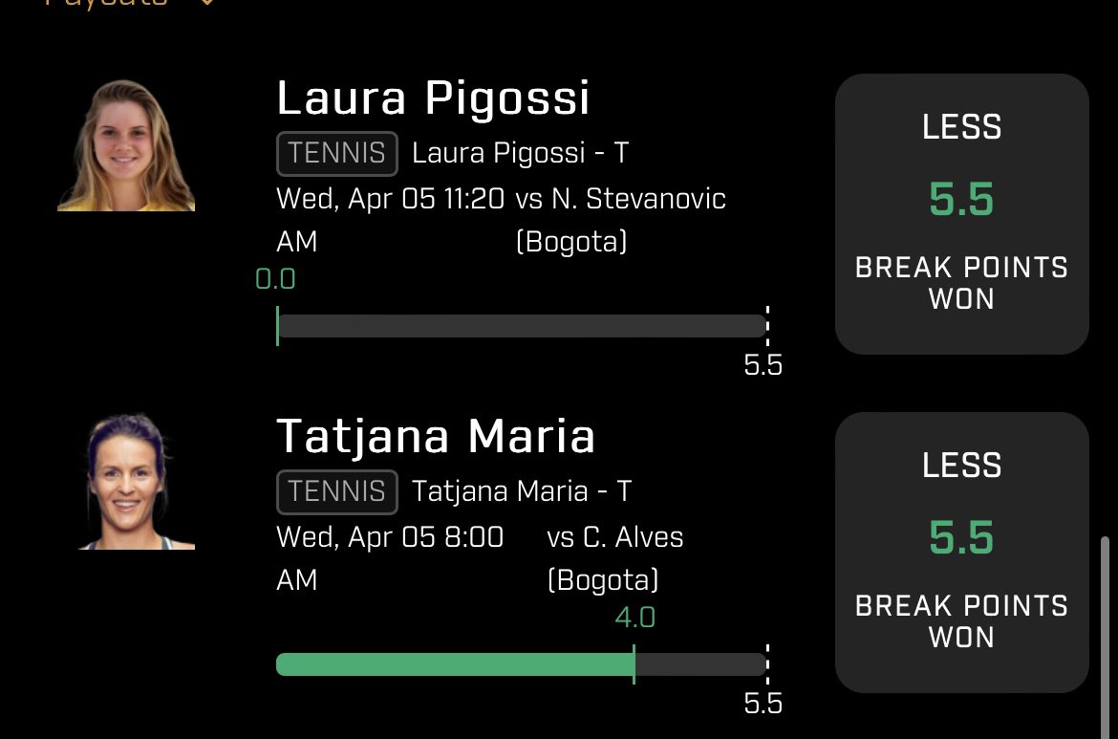Click Laura Pigossi's empty progress bar

[521, 326]
